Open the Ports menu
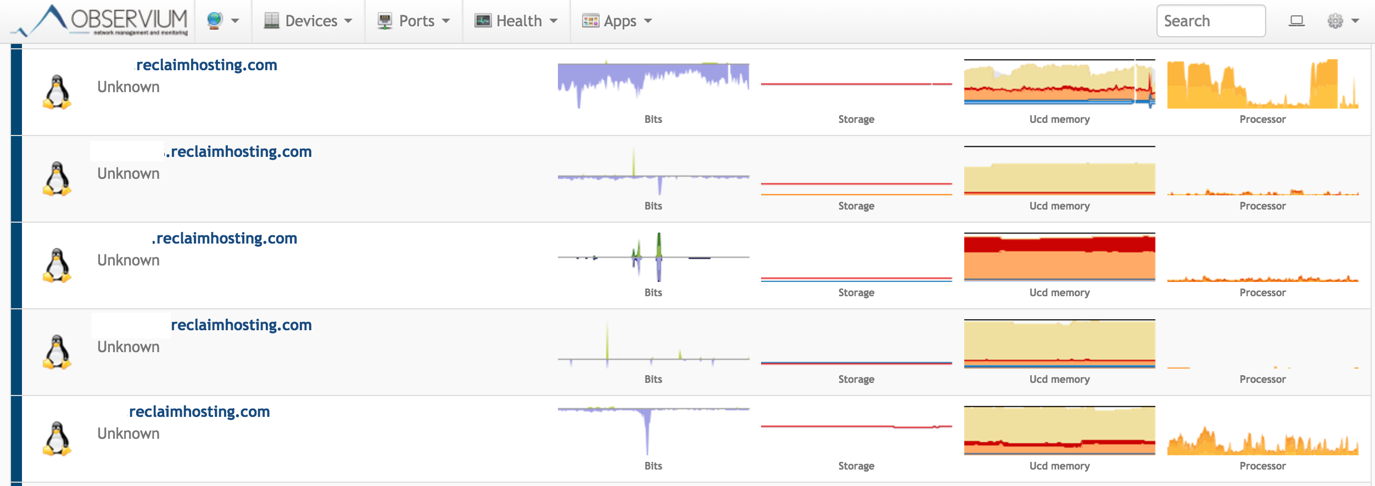The image size is (1375, 486). pos(413,21)
